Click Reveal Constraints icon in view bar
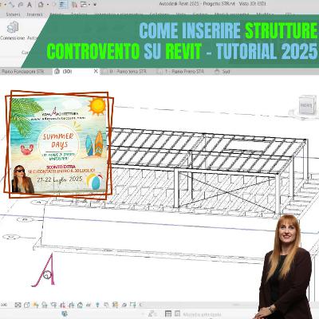The width and height of the screenshot is (319, 319). (132, 305)
